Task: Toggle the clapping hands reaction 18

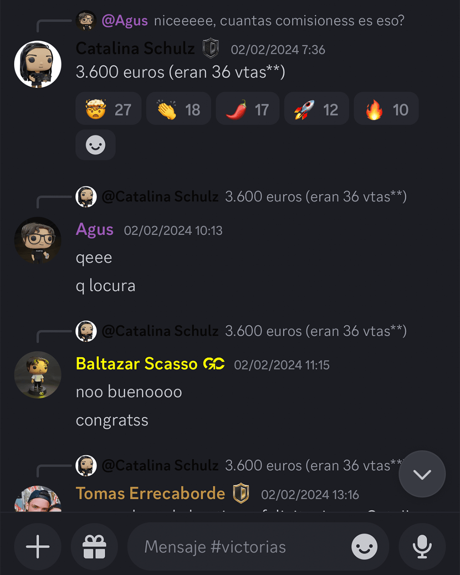Action: [x=178, y=109]
